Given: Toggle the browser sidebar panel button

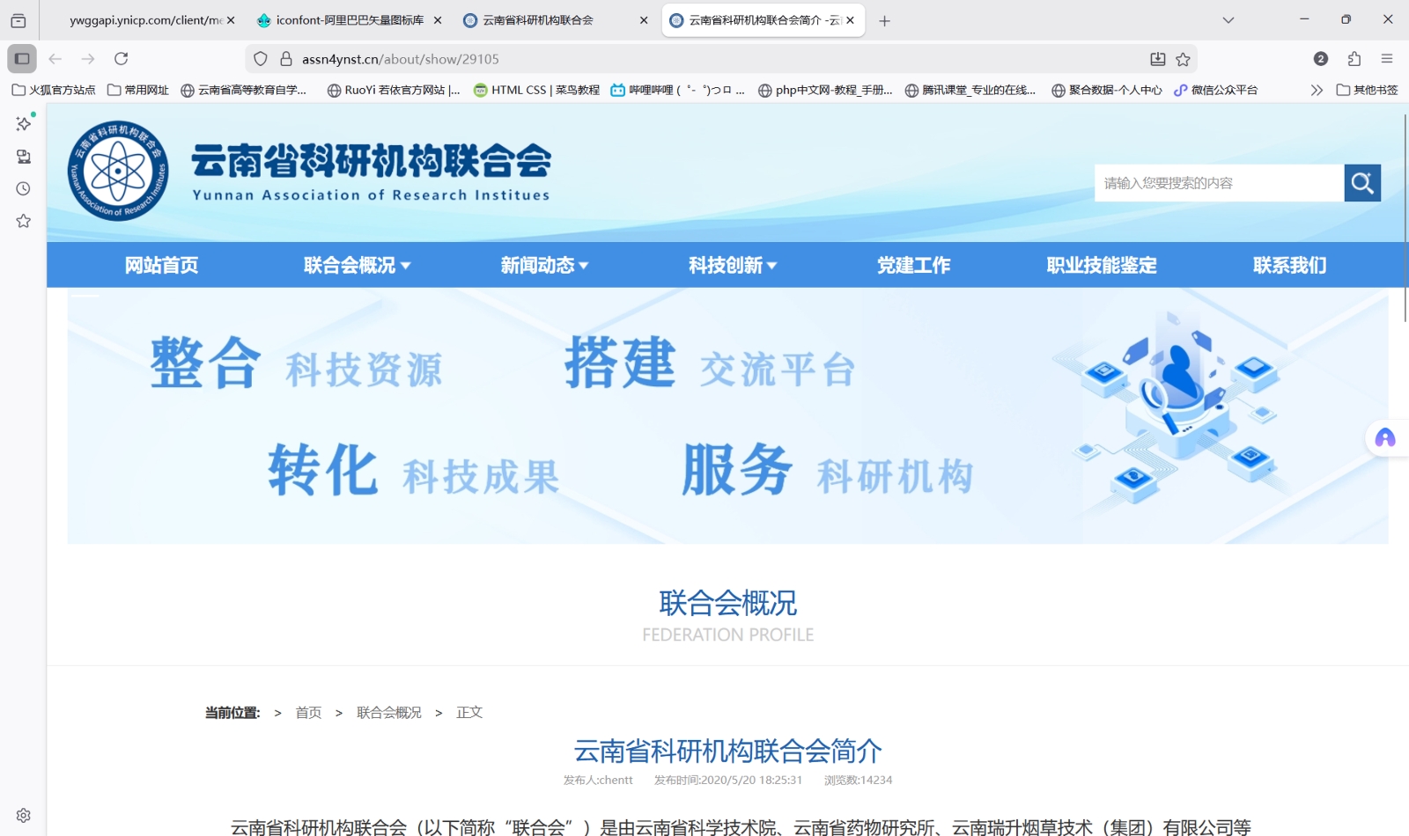Looking at the screenshot, I should pyautogui.click(x=22, y=59).
